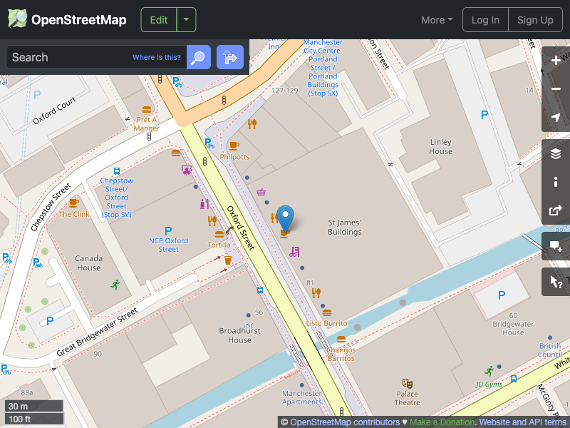Click the add a map note icon
This screenshot has width=570, height=428.
pos(556,246)
